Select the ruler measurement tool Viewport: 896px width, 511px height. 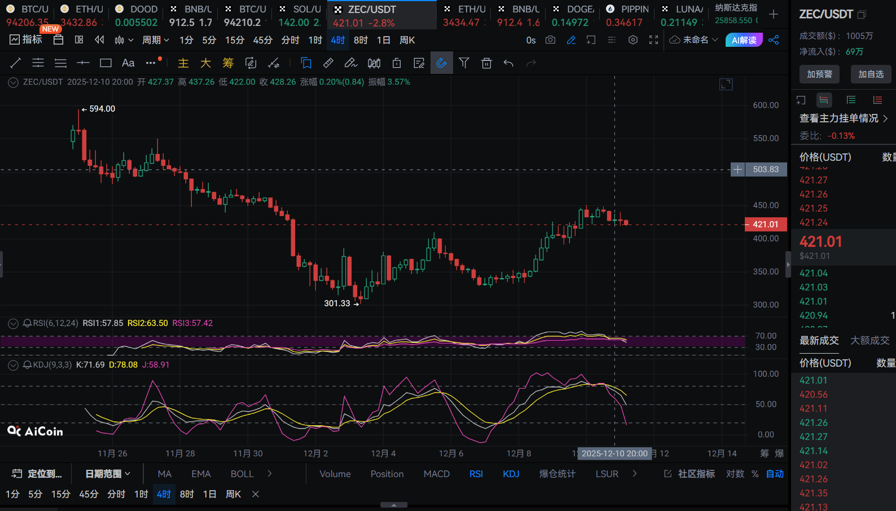328,63
